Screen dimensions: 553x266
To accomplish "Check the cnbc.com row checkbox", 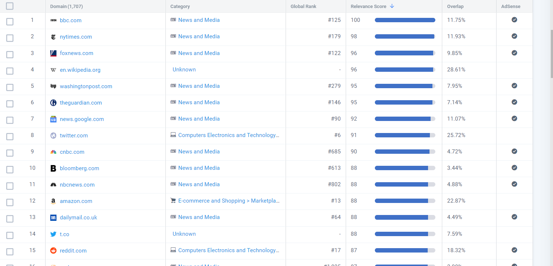I will (x=10, y=153).
